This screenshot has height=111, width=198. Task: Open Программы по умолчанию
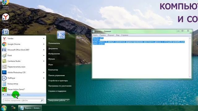pyautogui.click(x=60, y=86)
